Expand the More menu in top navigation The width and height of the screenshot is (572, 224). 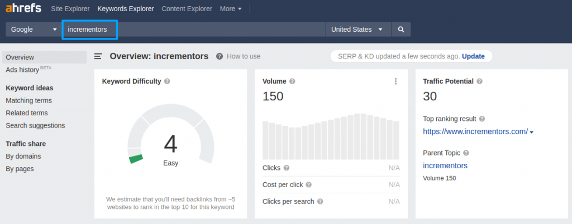pos(231,9)
